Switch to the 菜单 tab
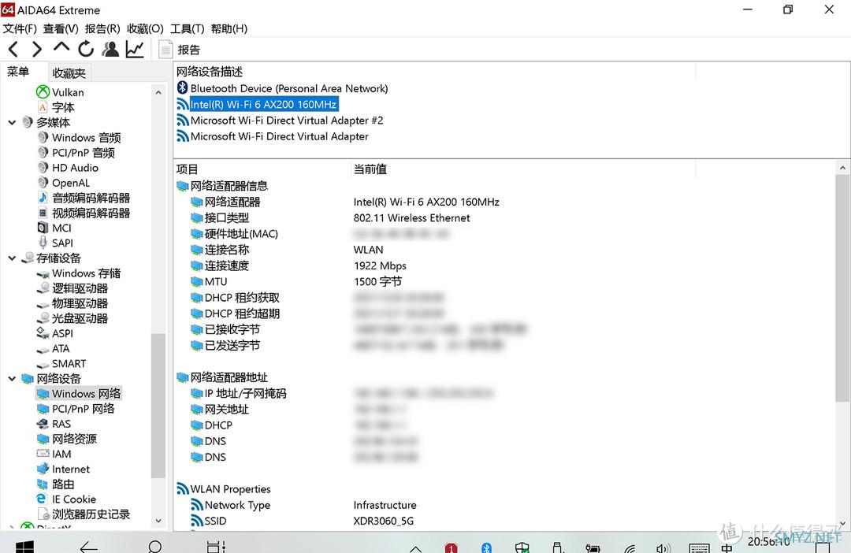 click(18, 72)
